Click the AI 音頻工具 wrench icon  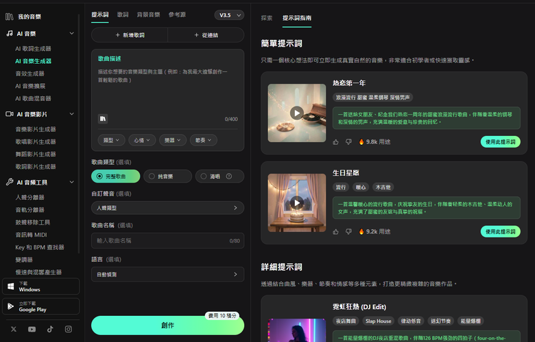(10, 182)
